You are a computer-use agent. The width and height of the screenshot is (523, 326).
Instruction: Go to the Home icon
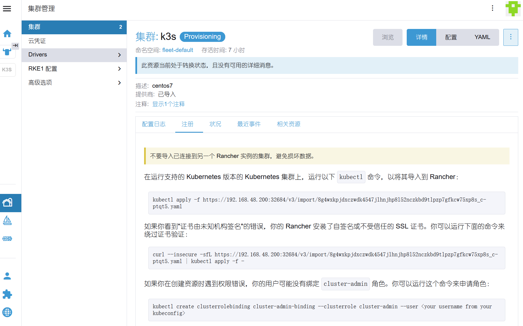[x=7, y=34]
